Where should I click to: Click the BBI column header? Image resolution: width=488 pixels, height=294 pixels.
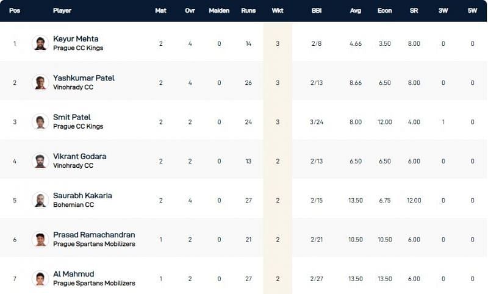pyautogui.click(x=317, y=11)
